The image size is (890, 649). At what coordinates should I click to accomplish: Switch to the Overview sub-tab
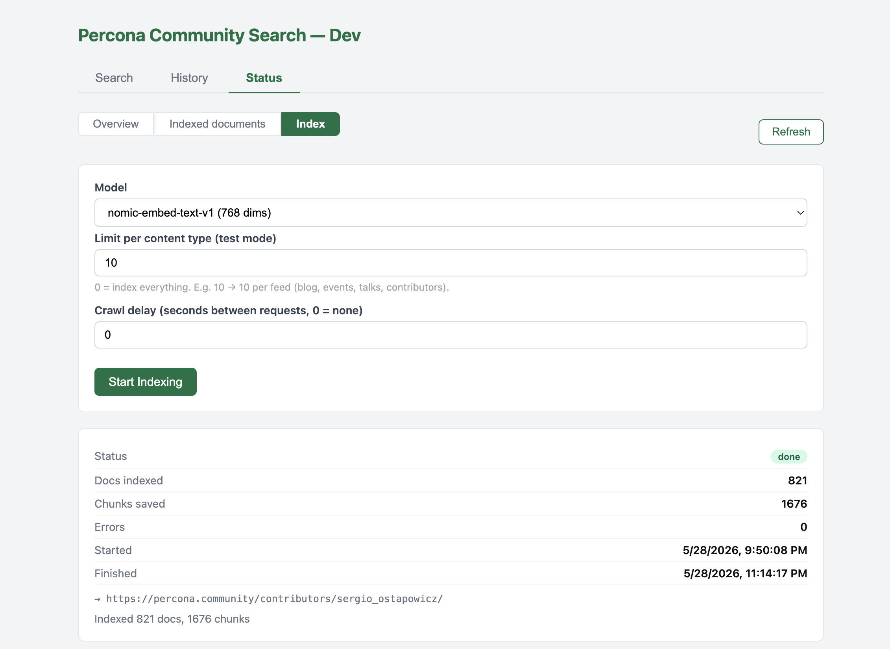(x=116, y=124)
